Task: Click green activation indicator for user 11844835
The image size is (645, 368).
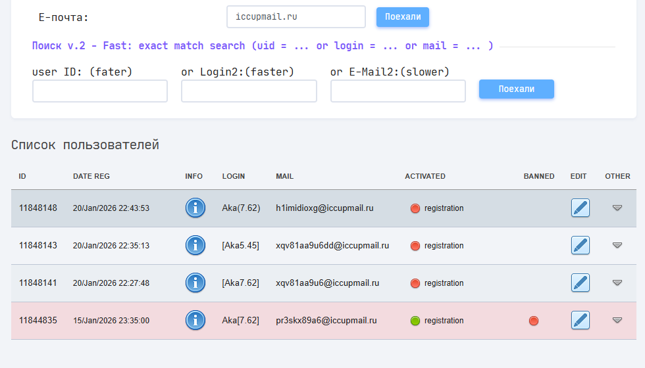Action: click(x=415, y=321)
